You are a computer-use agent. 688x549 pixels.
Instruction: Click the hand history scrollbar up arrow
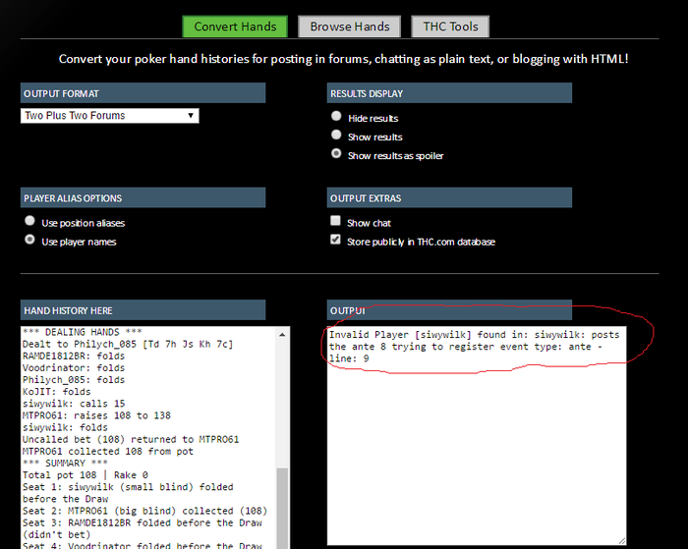tap(283, 335)
